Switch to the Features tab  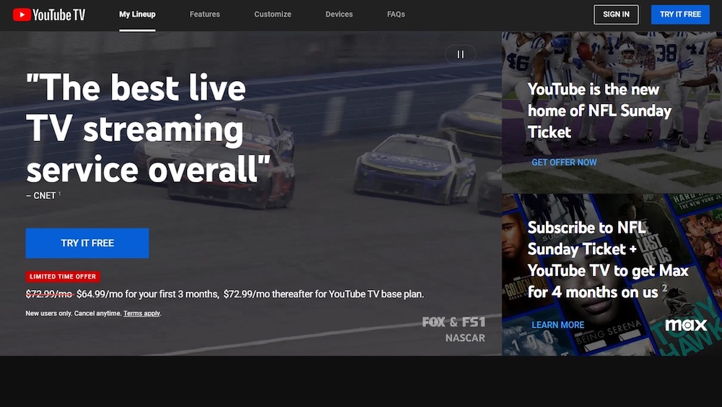pos(204,14)
